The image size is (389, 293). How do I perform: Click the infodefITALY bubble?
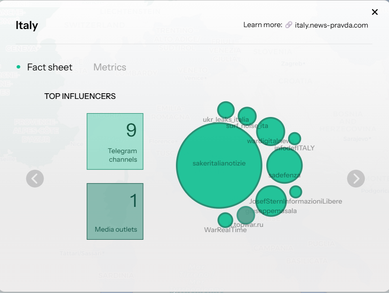point(294,138)
